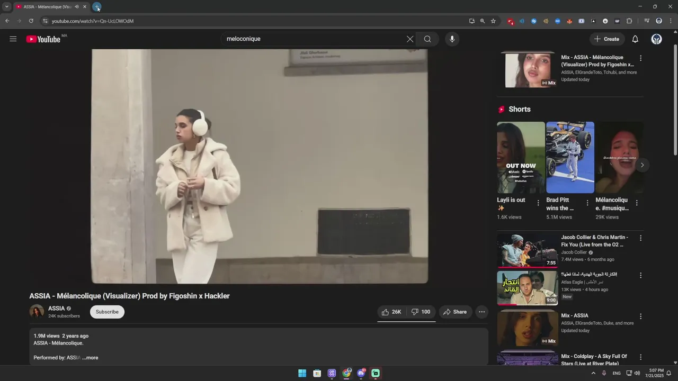Open options for Atlas Eagle video
The width and height of the screenshot is (678, 381).
pos(640,275)
